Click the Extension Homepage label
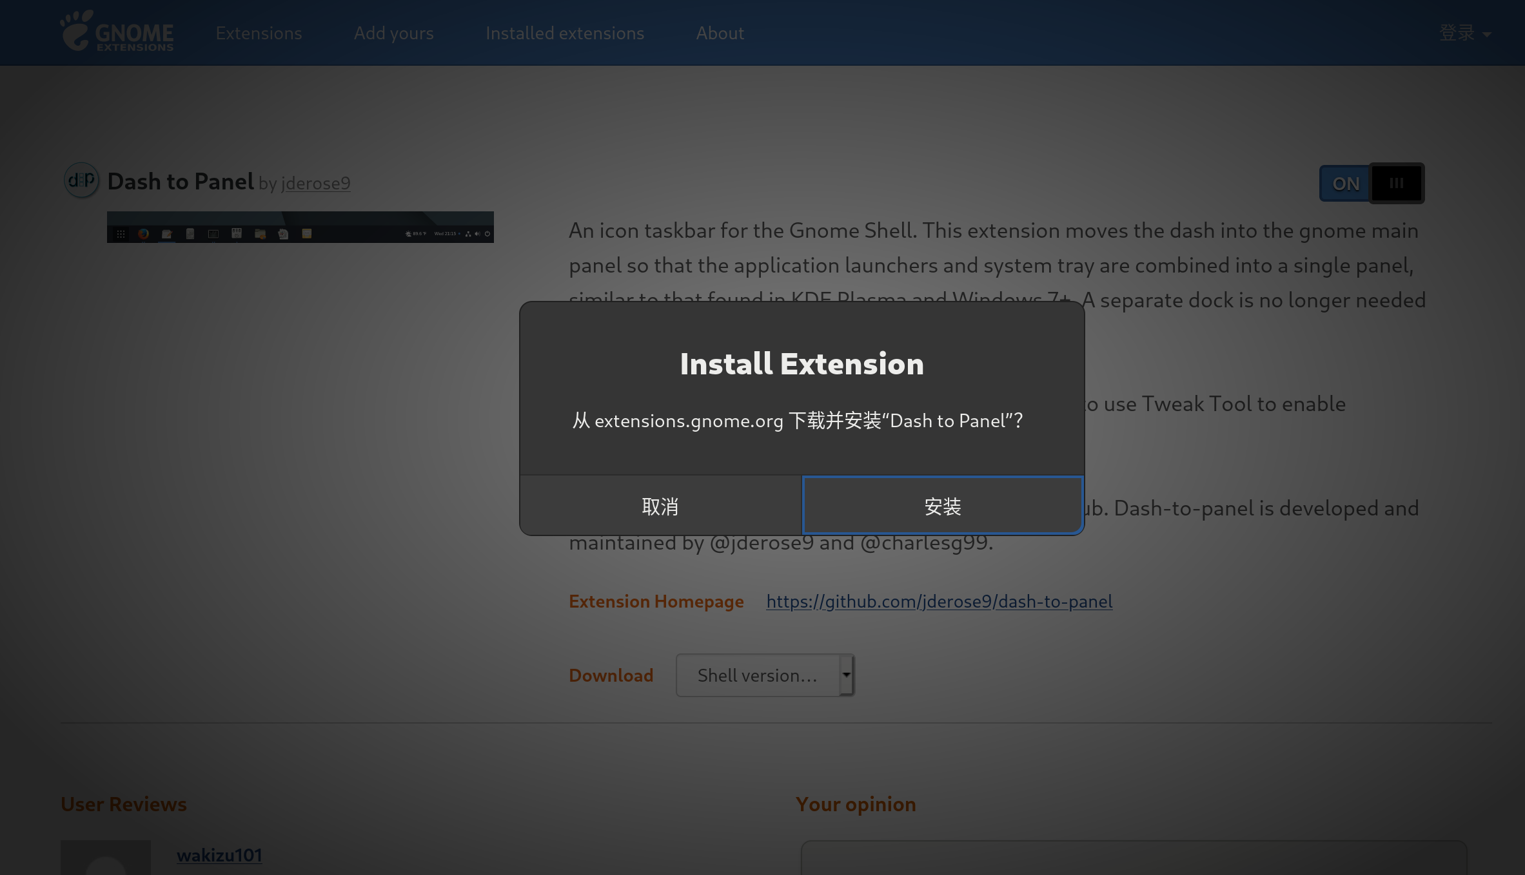Image resolution: width=1525 pixels, height=875 pixels. tap(656, 601)
